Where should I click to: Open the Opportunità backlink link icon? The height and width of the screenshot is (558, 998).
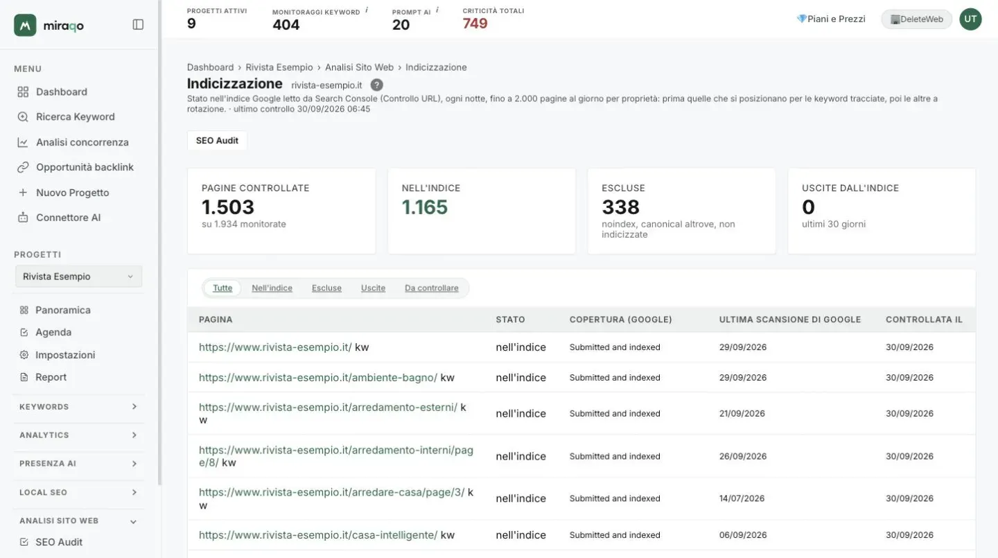[x=23, y=167]
